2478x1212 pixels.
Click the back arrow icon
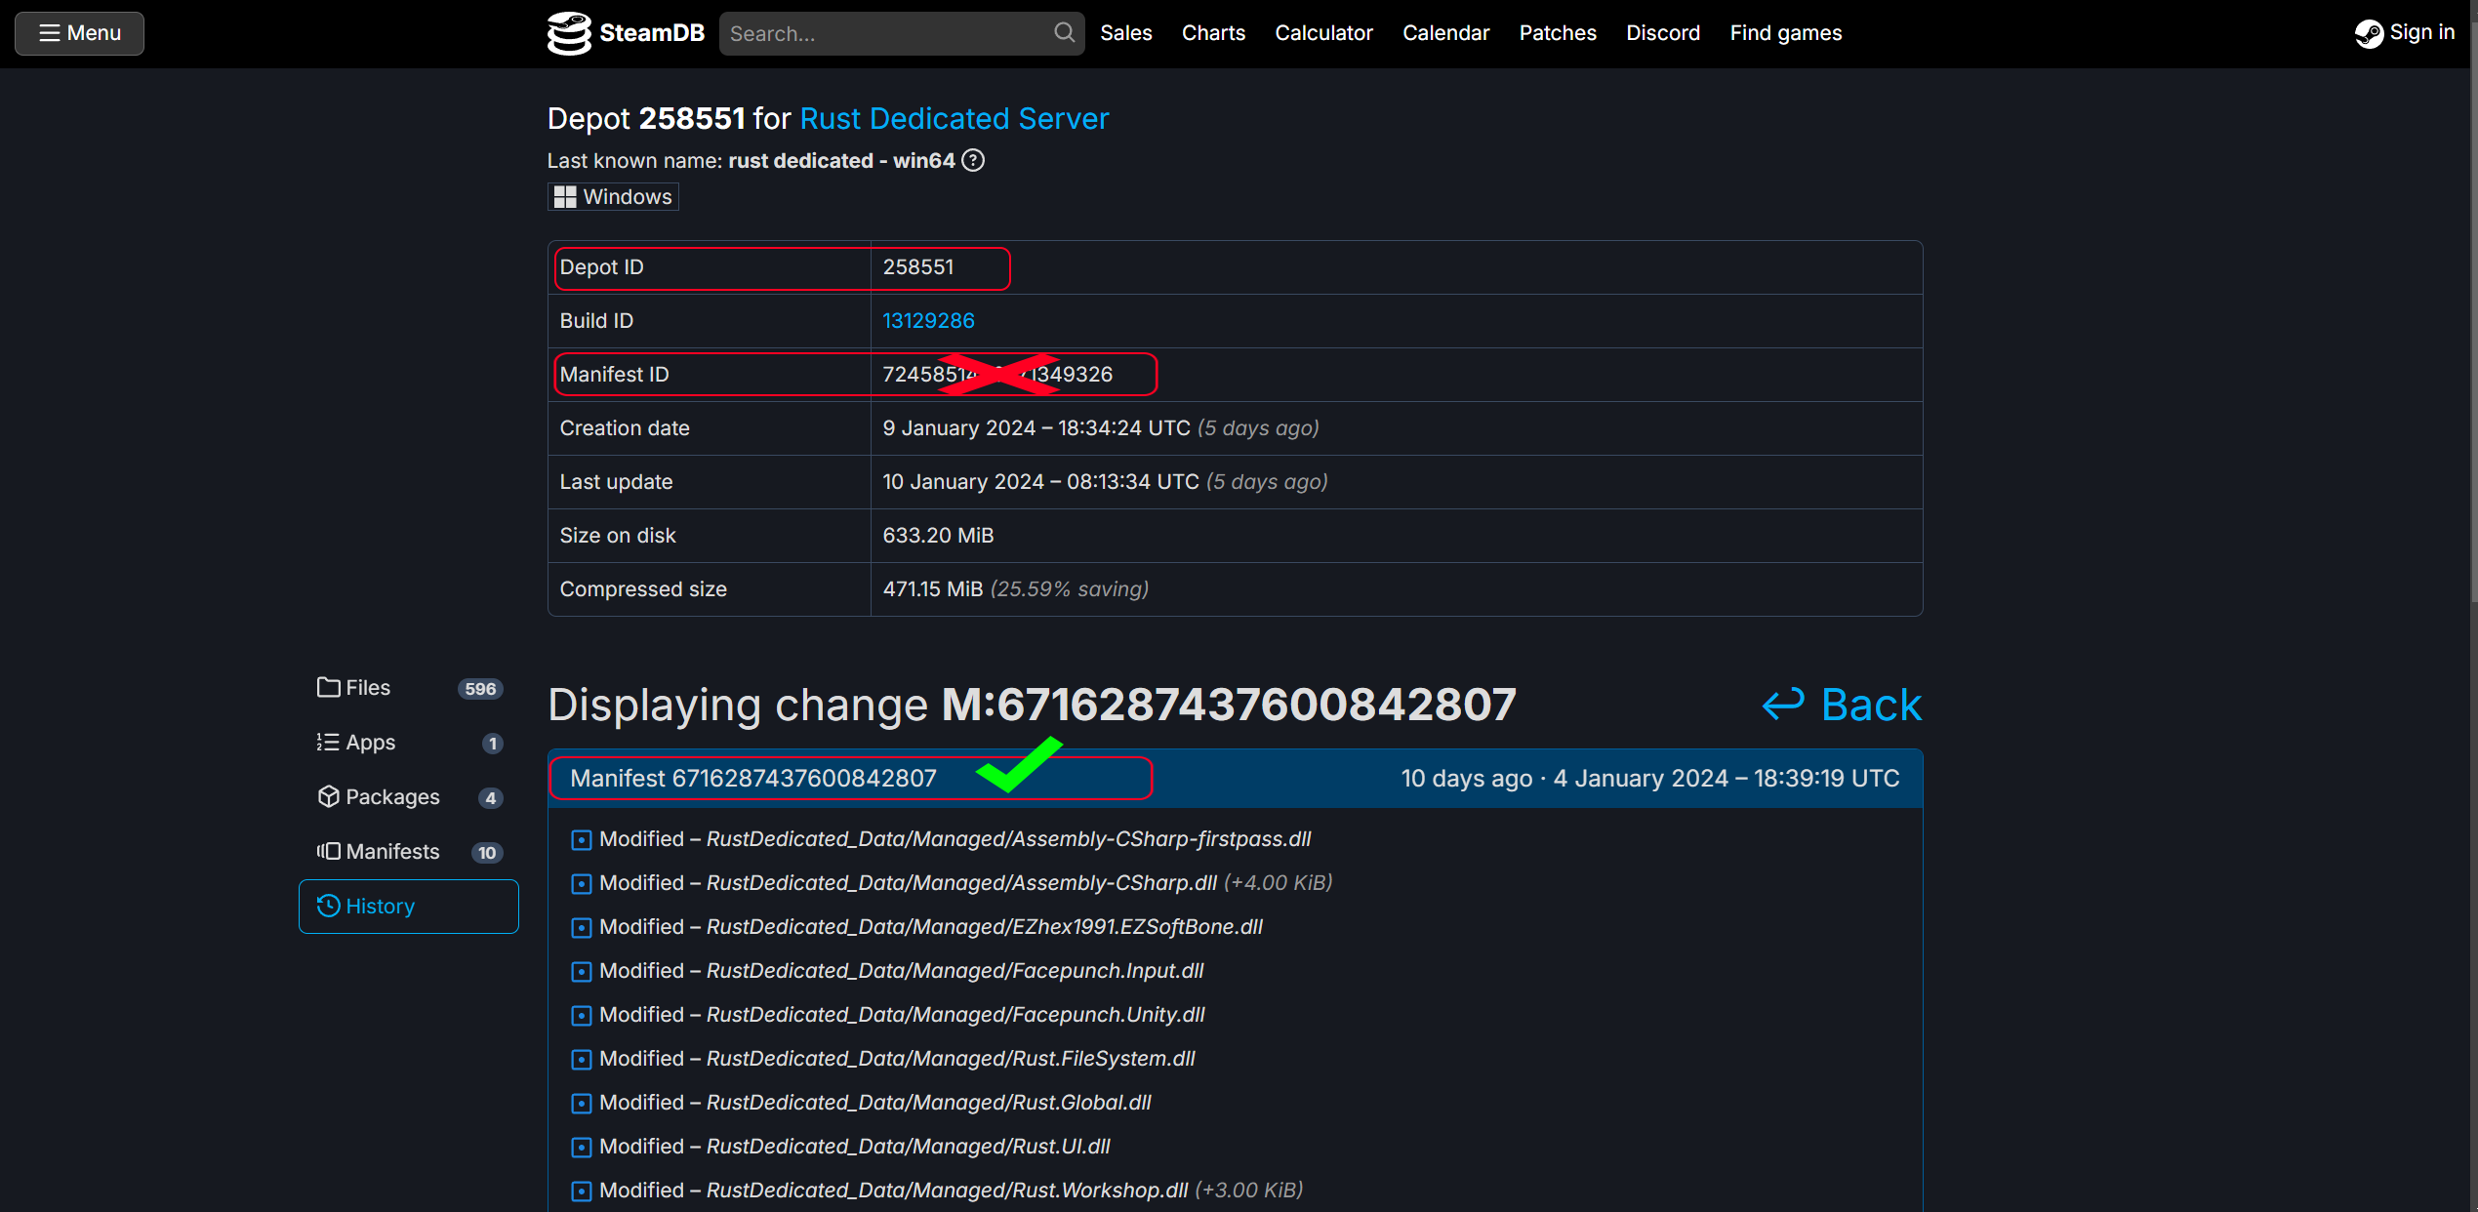1783,704
